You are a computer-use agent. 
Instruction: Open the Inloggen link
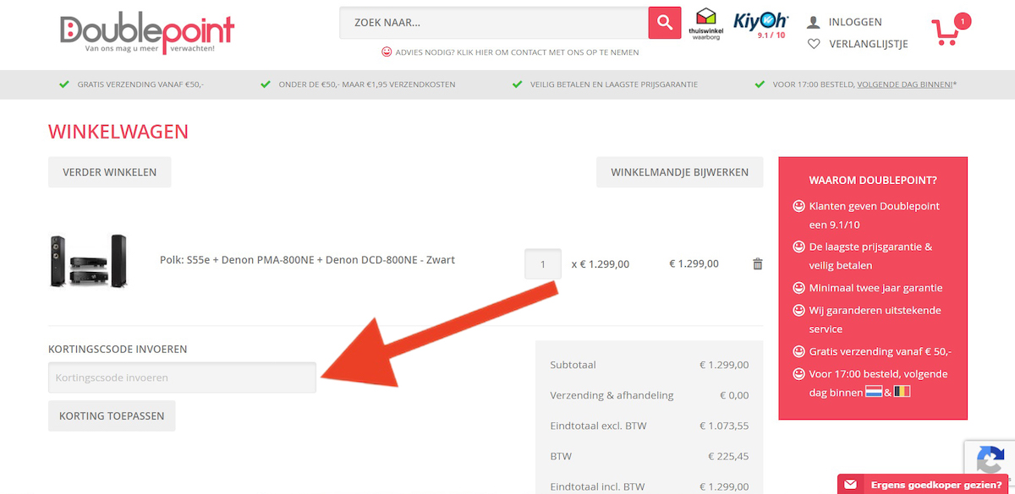click(x=855, y=22)
